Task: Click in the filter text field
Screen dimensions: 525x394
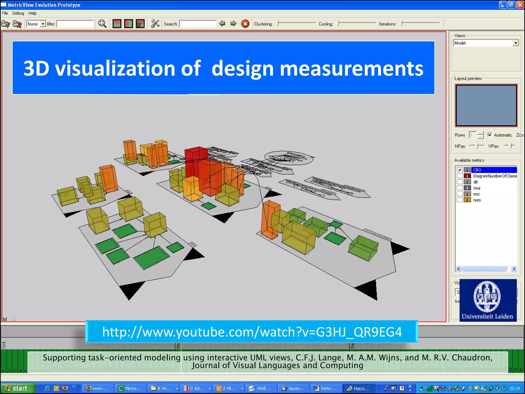Action: (75, 24)
